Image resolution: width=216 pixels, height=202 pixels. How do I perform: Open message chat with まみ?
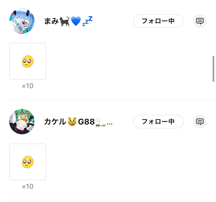coord(200,21)
